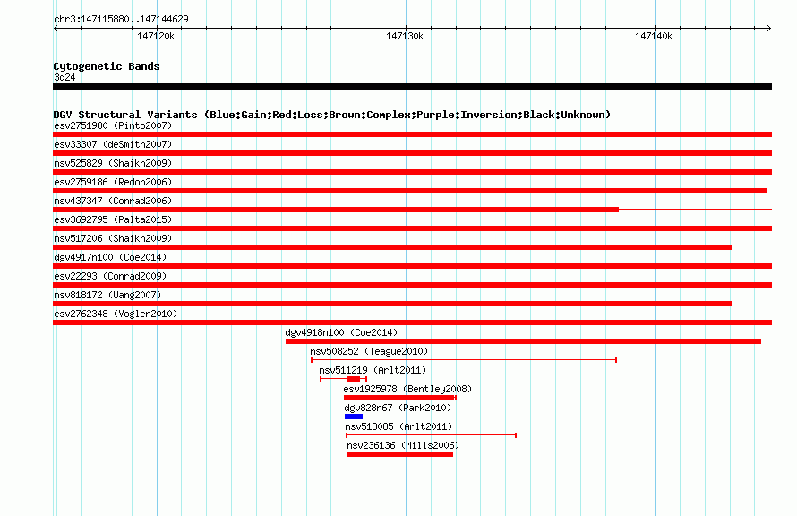Select the thin red line of nsv513085
The height and width of the screenshot is (516, 797).
[x=431, y=435]
